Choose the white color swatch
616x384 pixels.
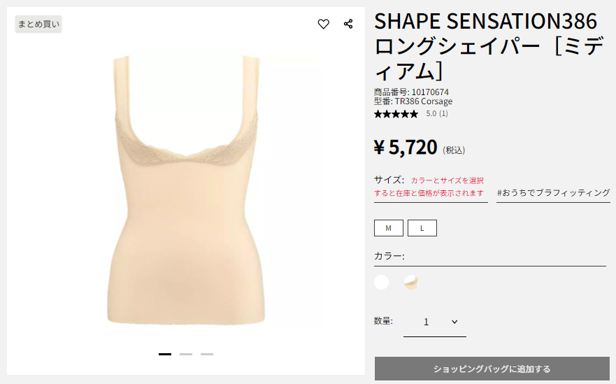(x=382, y=282)
